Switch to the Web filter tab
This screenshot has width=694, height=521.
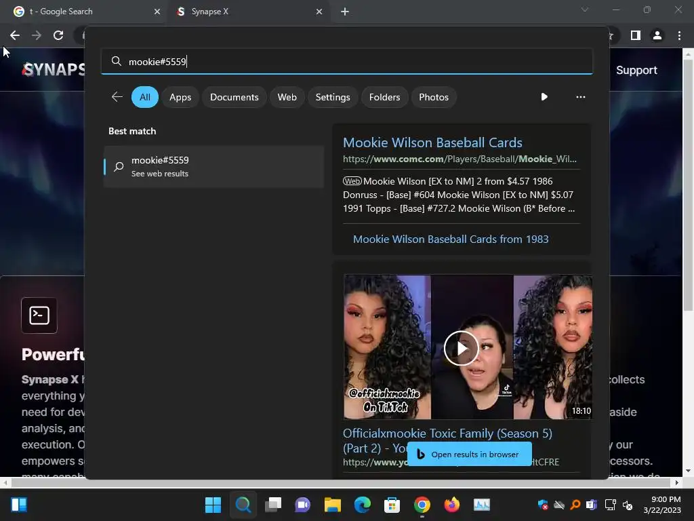287,97
